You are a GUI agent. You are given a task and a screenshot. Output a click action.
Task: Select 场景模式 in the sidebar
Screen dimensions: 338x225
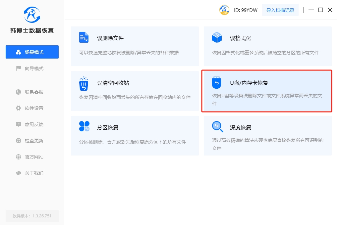tap(32, 52)
